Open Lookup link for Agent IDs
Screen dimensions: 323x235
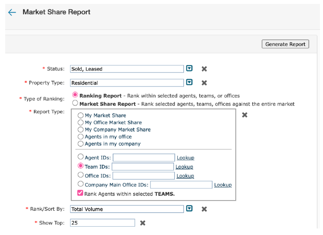(185, 158)
